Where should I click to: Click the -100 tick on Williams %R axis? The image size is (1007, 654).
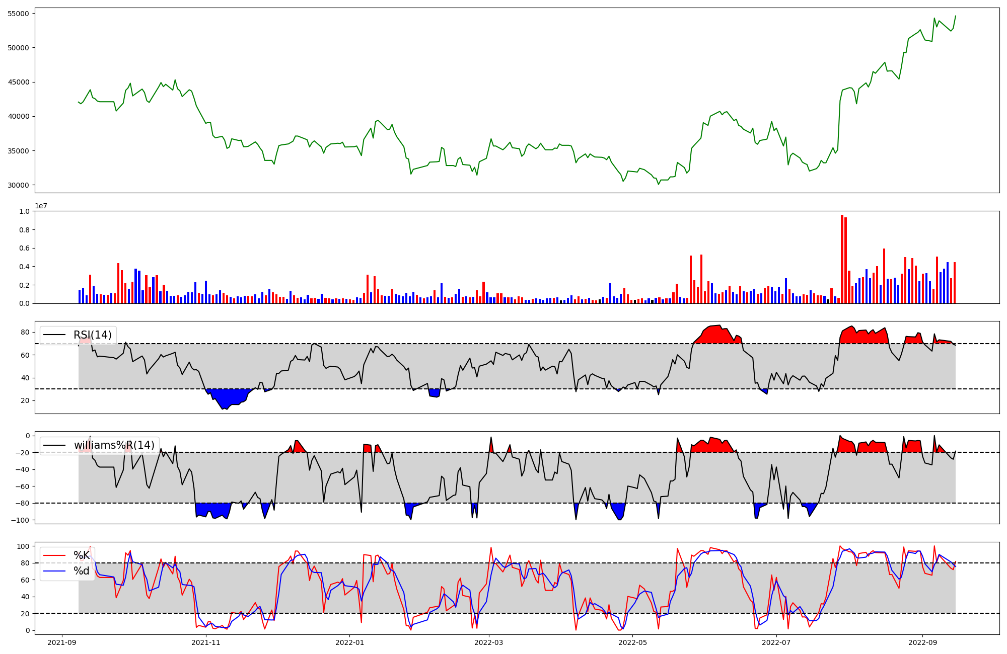click(21, 520)
